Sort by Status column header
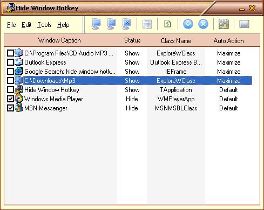 click(x=132, y=40)
